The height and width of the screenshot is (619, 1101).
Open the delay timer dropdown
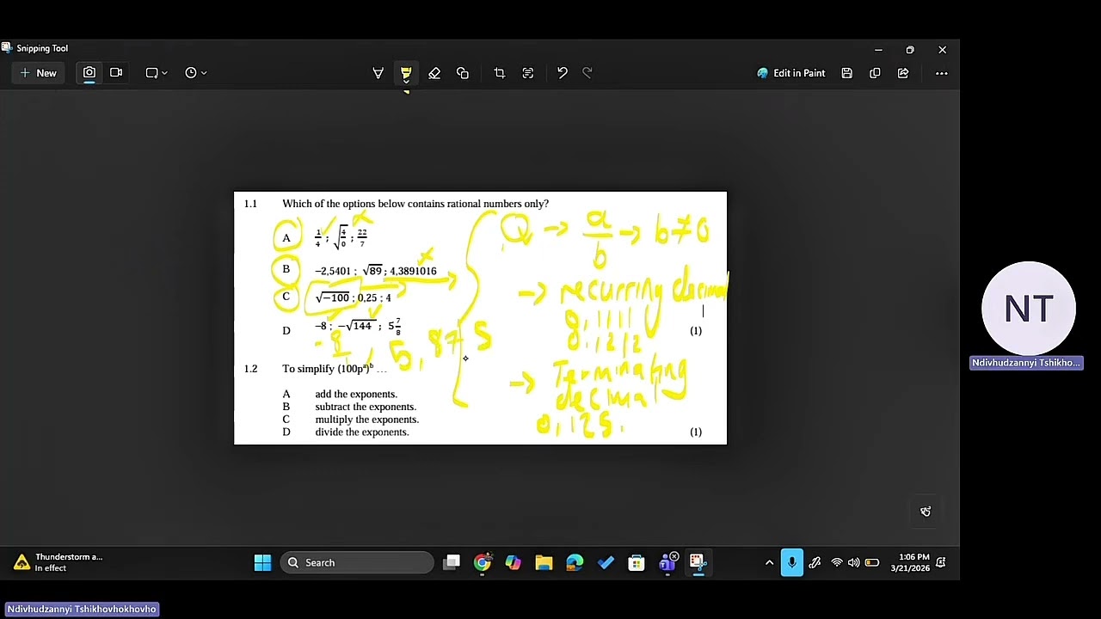click(x=195, y=73)
